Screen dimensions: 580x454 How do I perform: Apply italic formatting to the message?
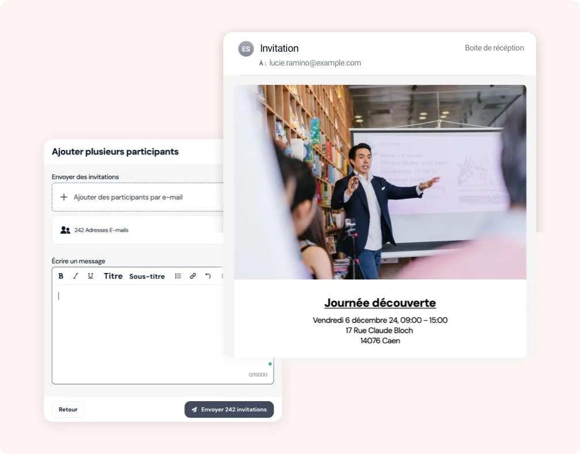tap(75, 276)
